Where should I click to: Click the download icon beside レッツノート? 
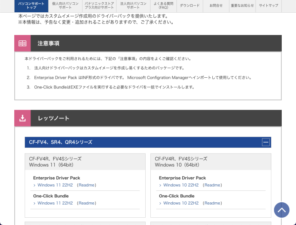point(22,118)
